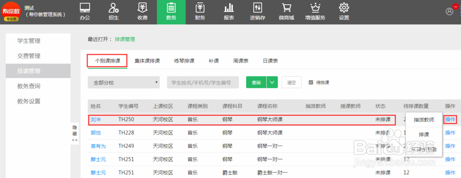Click the 学生编号 column header
Viewport: 461px width, 178px height.
click(x=129, y=106)
